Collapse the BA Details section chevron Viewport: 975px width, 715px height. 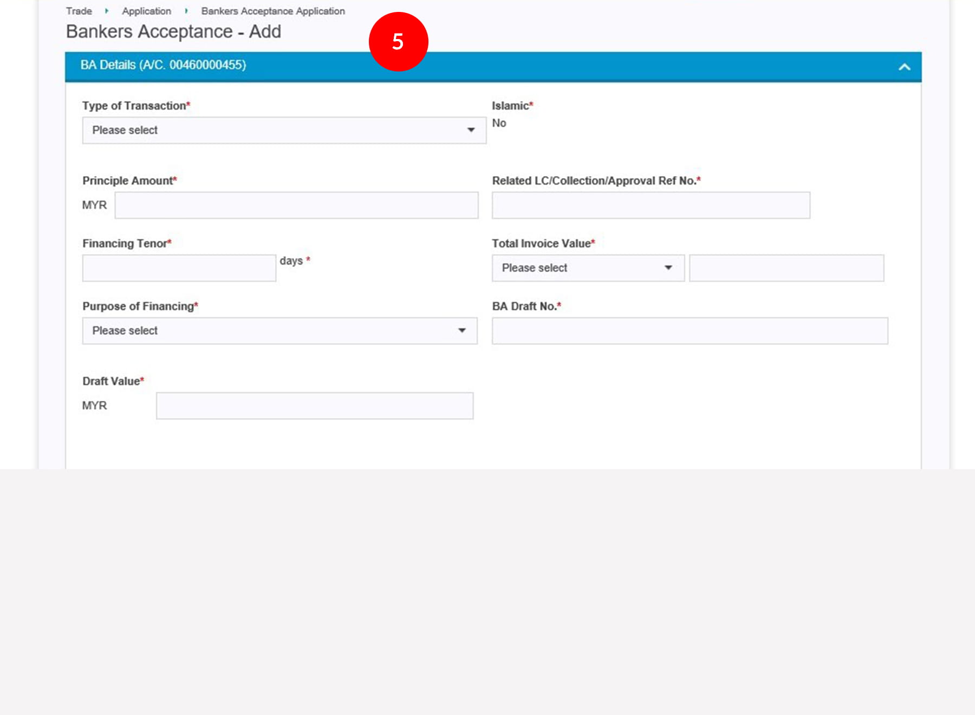tap(904, 67)
